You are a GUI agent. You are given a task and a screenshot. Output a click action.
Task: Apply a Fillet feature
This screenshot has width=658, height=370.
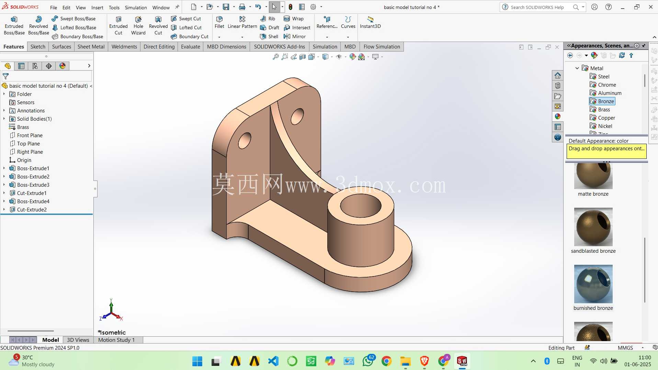pos(219,22)
